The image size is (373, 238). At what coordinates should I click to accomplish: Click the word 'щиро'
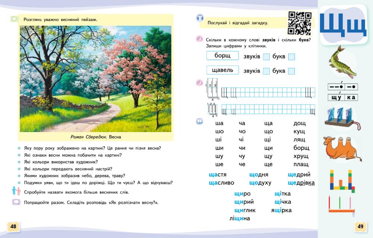pos(242,194)
